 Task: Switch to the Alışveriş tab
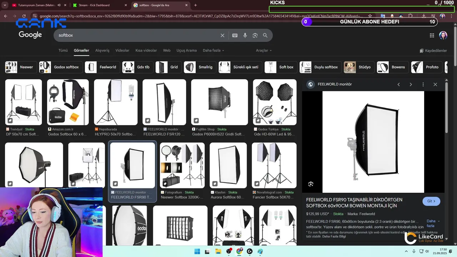pos(102,50)
